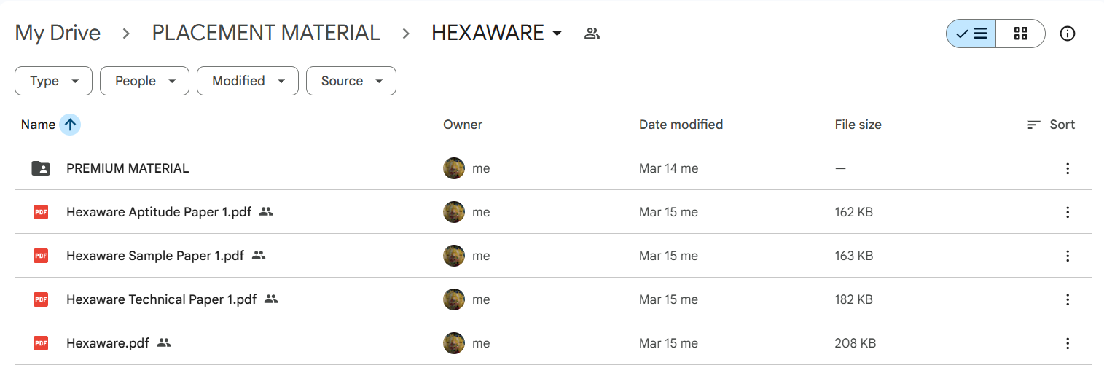Click owner avatar in Hexaware.pdf row
1104x365 pixels.
pos(454,343)
